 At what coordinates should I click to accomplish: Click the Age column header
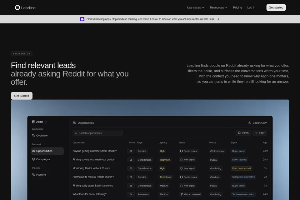click(265, 142)
